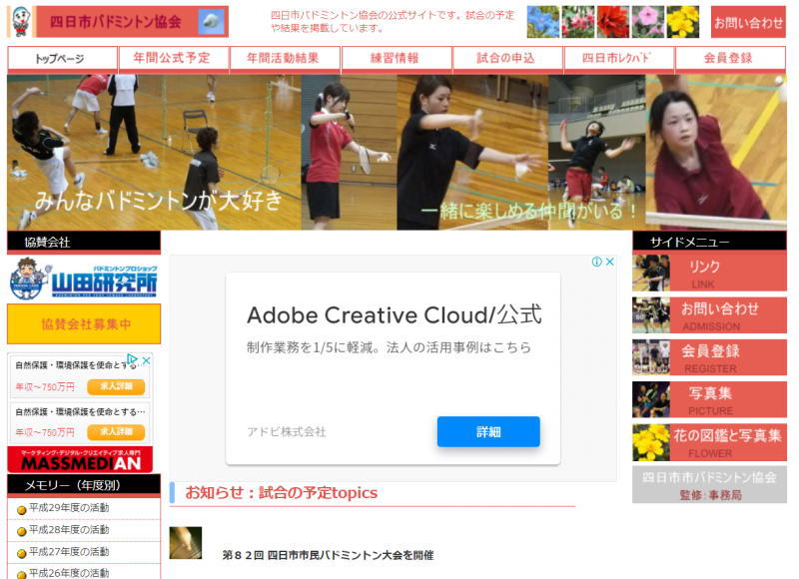This screenshot has height=579, width=799.
Task: Click the 山田研究所 sponsor logo
Action: pyautogui.click(x=84, y=280)
